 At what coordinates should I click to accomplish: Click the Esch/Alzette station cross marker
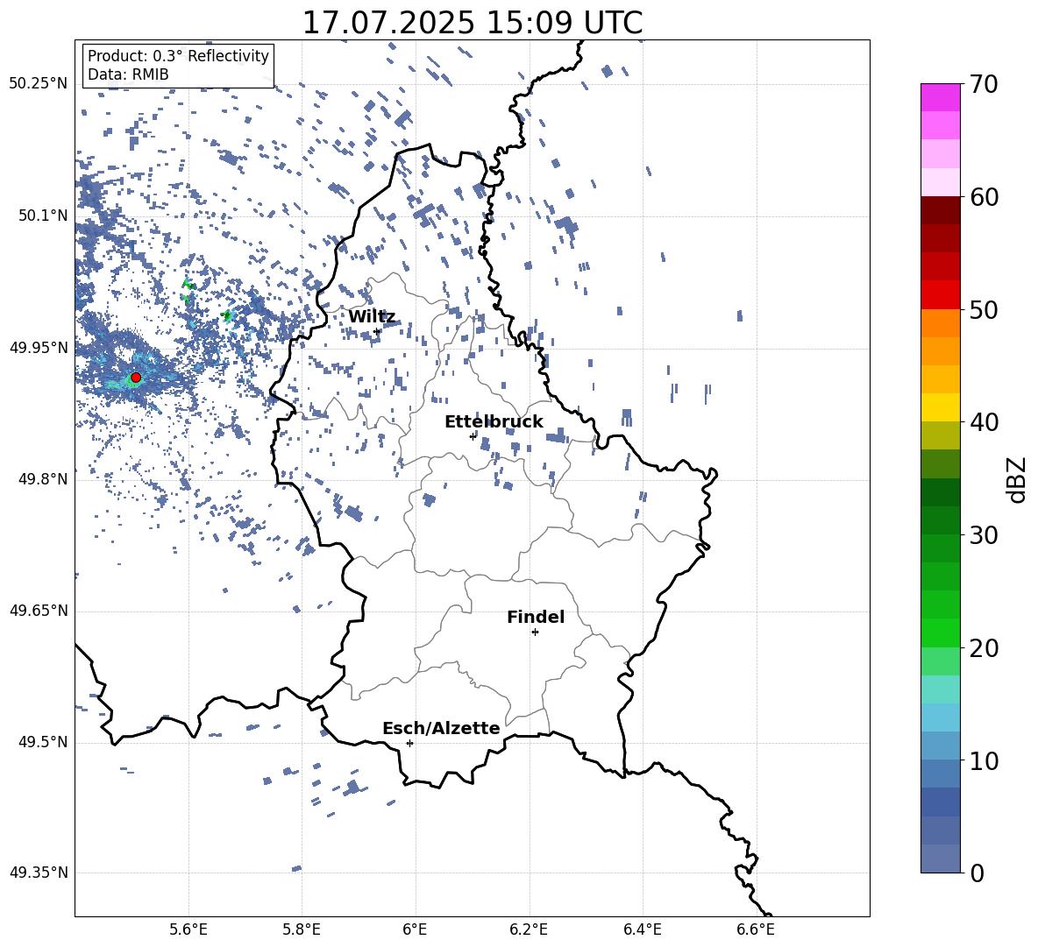coord(409,743)
